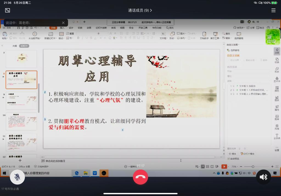The image size is (281, 196).
Task: Toggle the microphone mute button
Action: (x=17, y=177)
